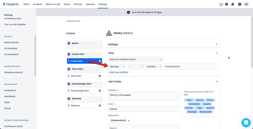This screenshot has height=129, width=253.
Task: Click the Message field with [Sentry]: {{message}}
Action: 144,96
